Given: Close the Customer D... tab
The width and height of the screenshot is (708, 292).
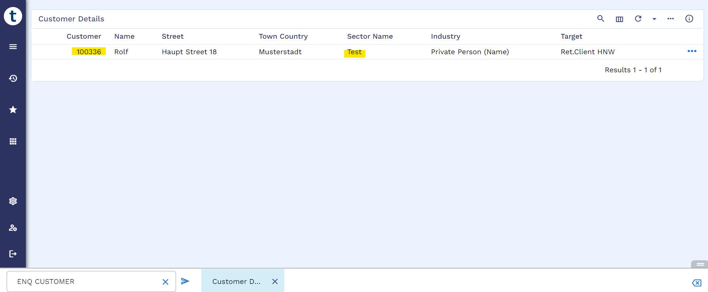Looking at the screenshot, I should click(275, 282).
